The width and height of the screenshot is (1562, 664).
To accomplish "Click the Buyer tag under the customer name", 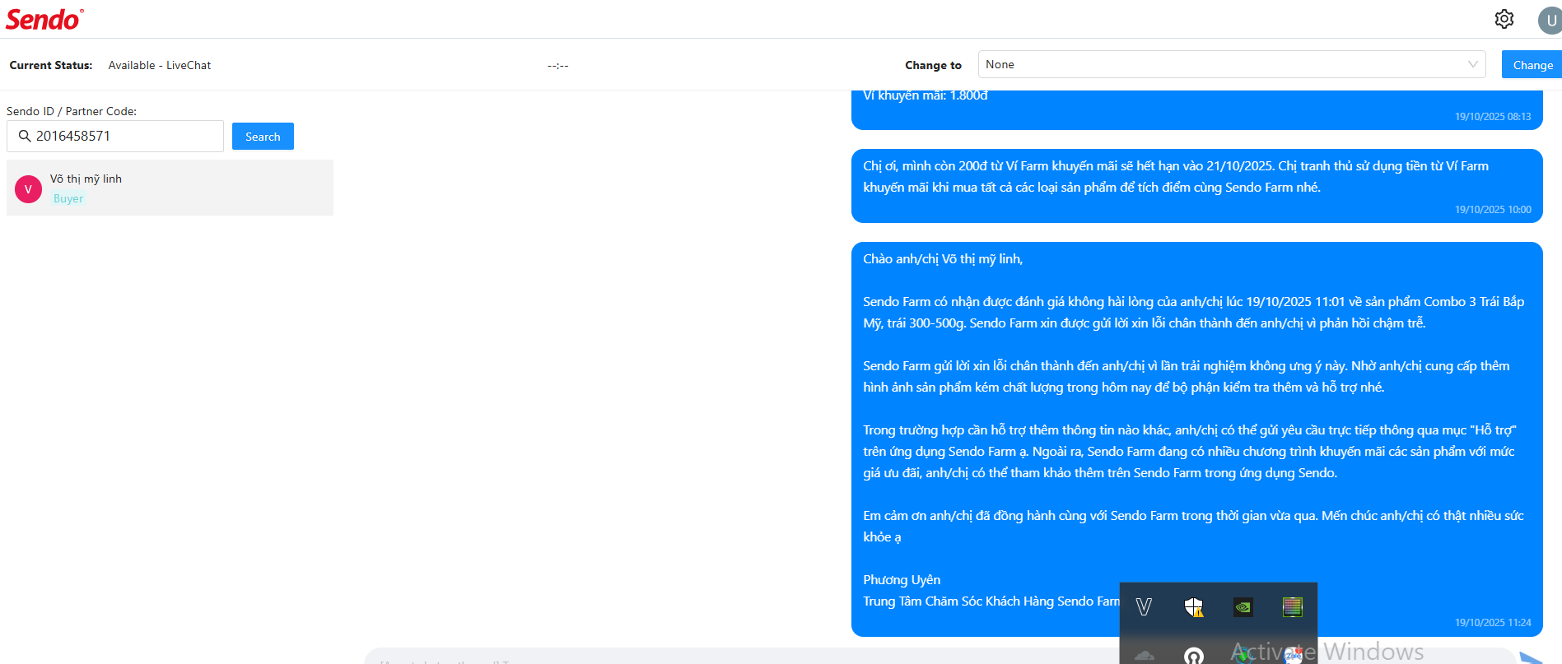I will tap(68, 198).
